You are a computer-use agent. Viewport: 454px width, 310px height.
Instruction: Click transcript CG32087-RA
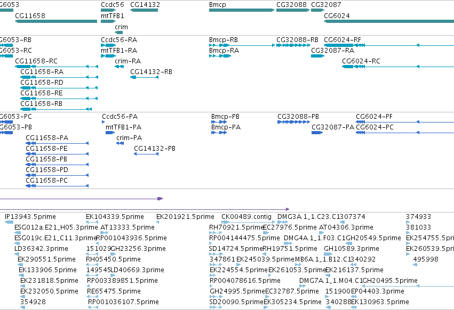pos(317,56)
